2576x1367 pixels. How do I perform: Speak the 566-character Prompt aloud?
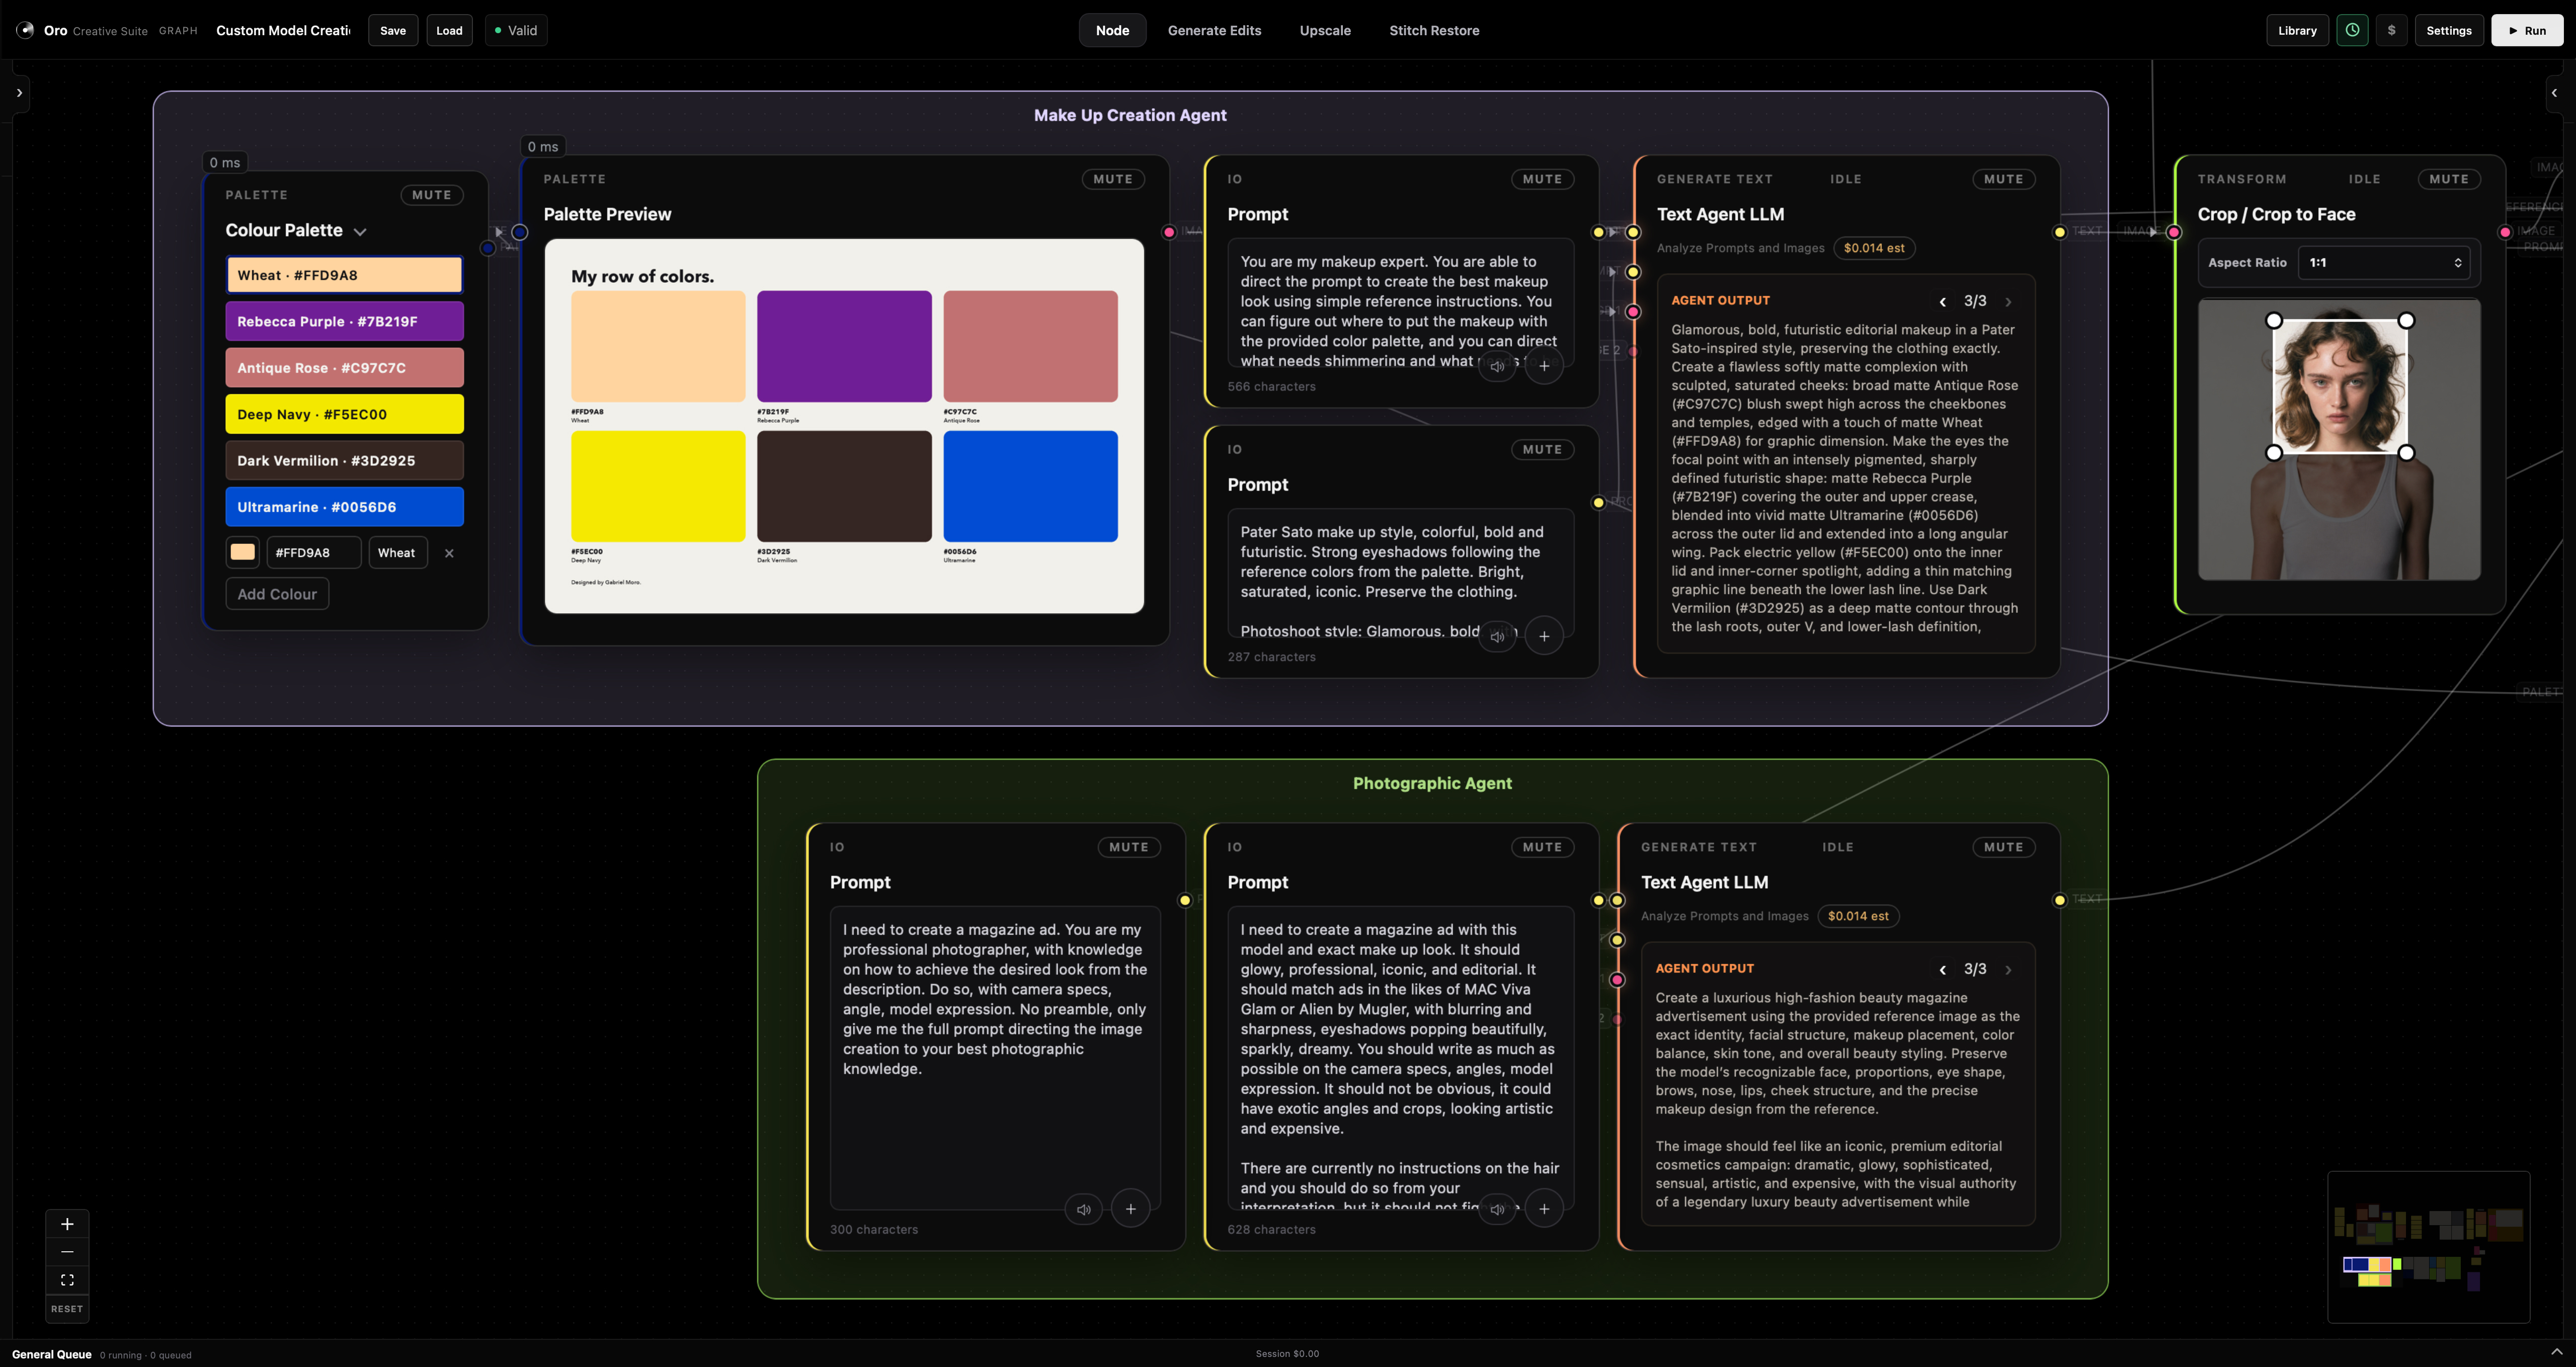pyautogui.click(x=1497, y=366)
